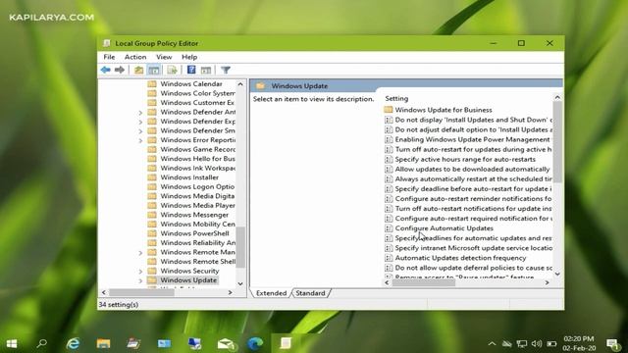Click the blue Help toolbar icon

[x=191, y=70]
